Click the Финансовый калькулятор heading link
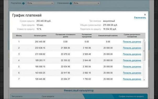This screenshot has width=158, height=99. 79,90
